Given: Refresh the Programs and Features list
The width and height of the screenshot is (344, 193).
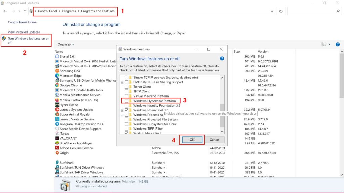Looking at the screenshot, I should [x=281, y=11].
